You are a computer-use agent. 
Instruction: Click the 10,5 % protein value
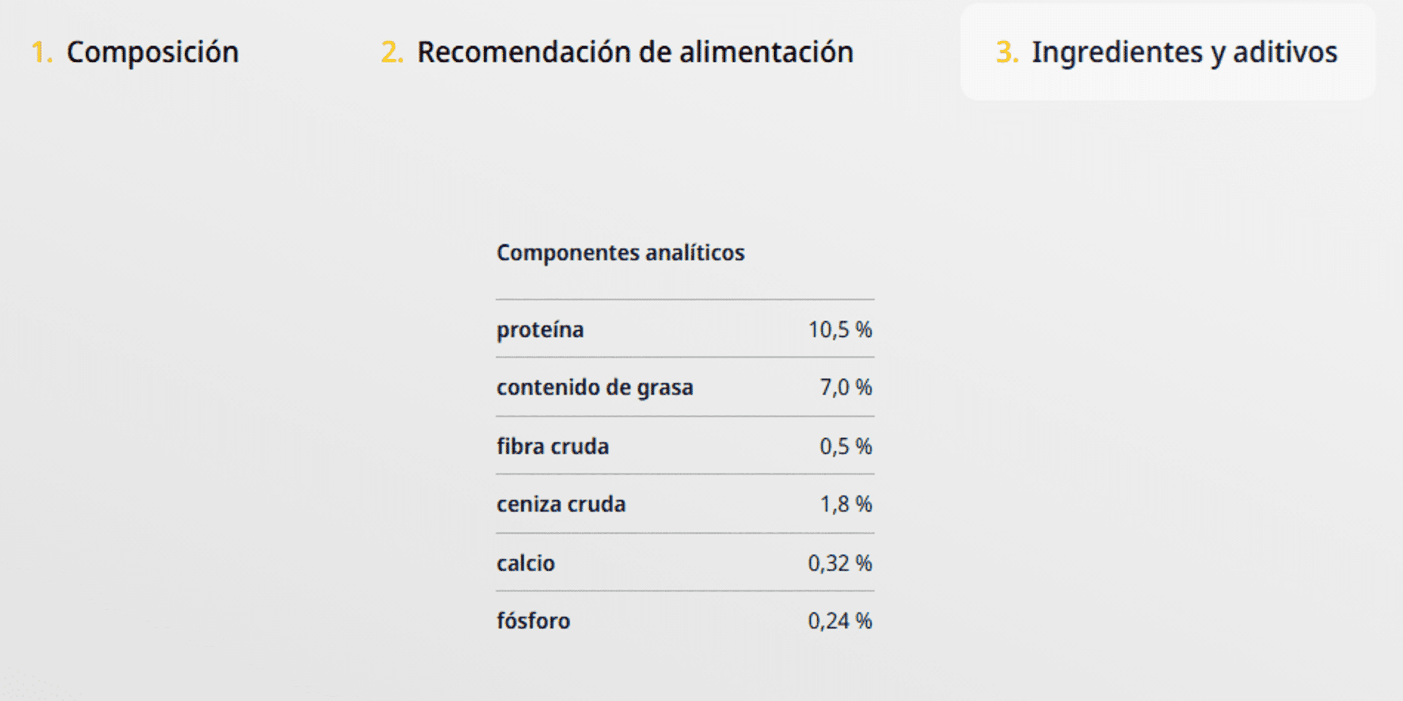click(840, 330)
